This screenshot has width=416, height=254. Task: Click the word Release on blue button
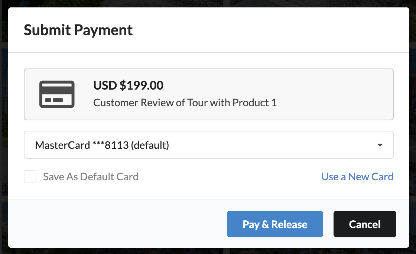(289, 224)
